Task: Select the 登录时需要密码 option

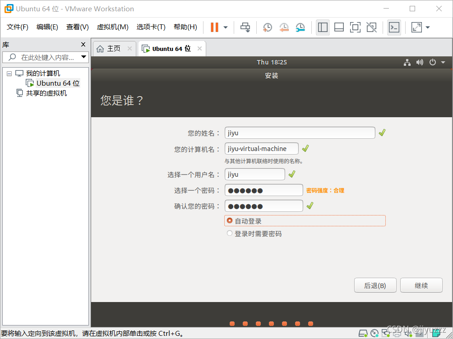Action: coord(230,234)
